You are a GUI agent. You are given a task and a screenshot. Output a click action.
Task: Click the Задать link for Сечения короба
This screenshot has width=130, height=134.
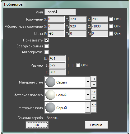click(x=53, y=118)
